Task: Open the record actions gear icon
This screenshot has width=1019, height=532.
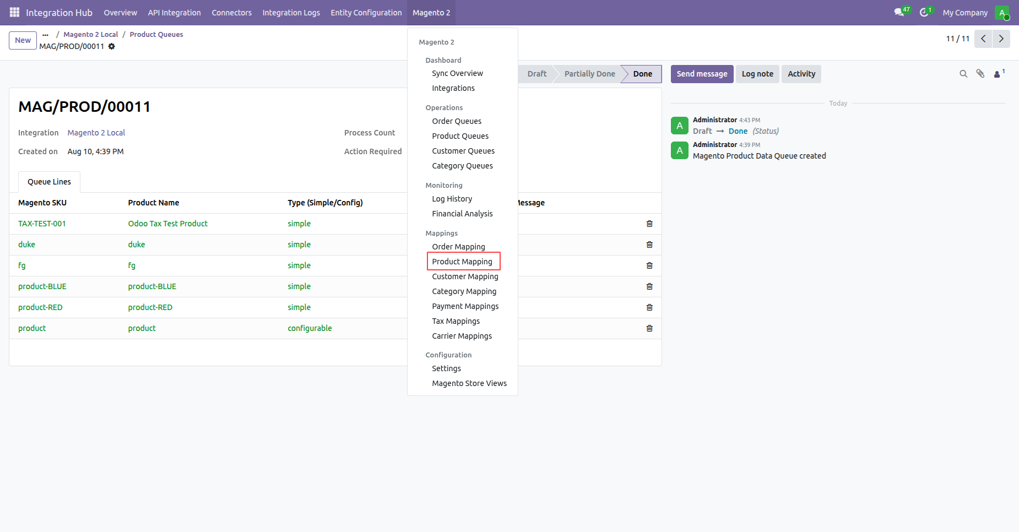Action: (112, 46)
